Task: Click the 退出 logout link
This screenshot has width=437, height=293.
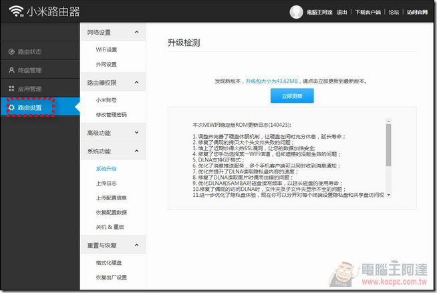Action: click(x=341, y=12)
